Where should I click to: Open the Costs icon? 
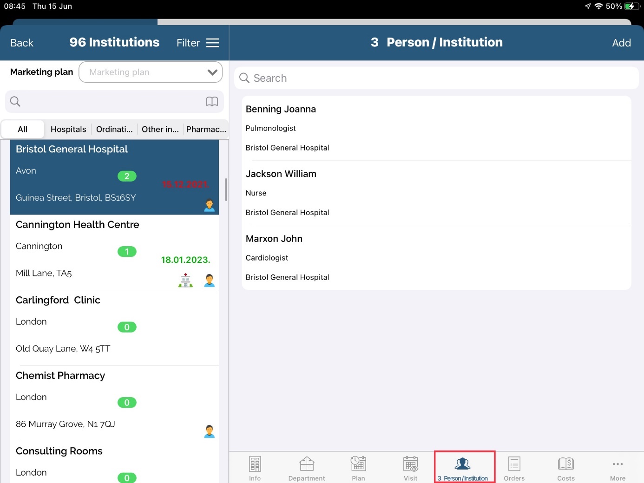click(x=566, y=464)
